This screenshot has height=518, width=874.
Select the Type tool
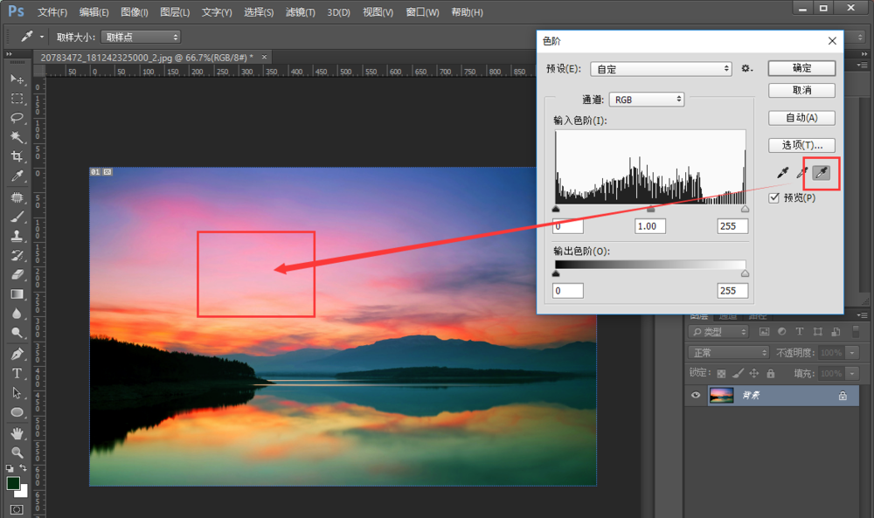[x=17, y=373]
